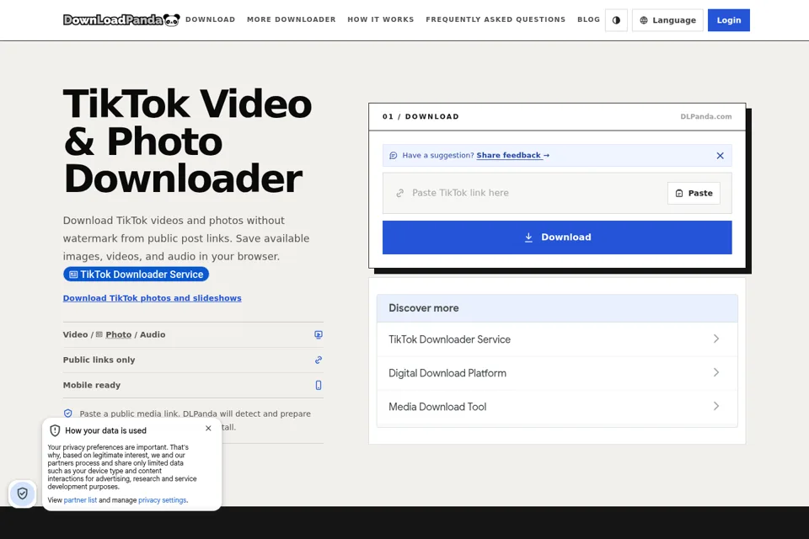Click the Mobile ready text
This screenshot has height=539, width=809.
(x=92, y=385)
